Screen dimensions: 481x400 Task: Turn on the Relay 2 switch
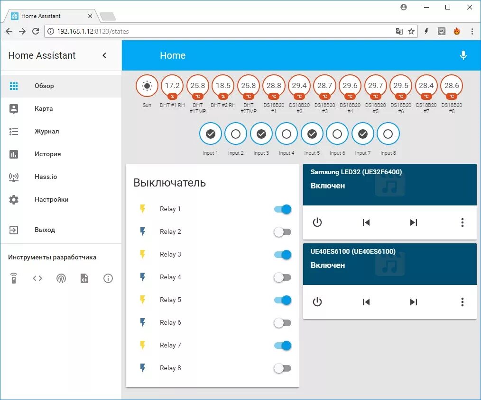click(x=283, y=232)
